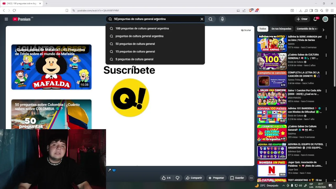Click the yellow Q! channel subscribe logo
Image resolution: width=336 pixels, height=189 pixels.
[x=130, y=98]
